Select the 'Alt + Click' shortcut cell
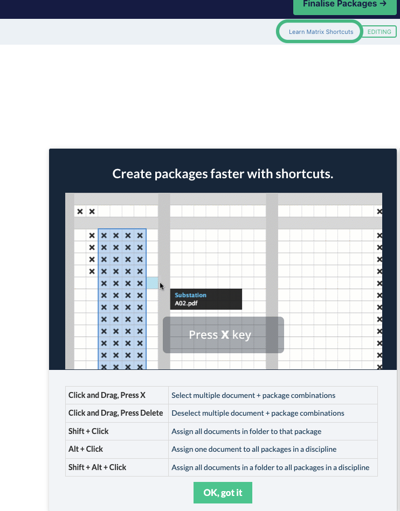This screenshot has height=511, width=400. click(117, 449)
